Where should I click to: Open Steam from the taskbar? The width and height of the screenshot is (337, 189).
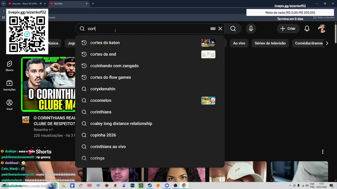pos(150,186)
